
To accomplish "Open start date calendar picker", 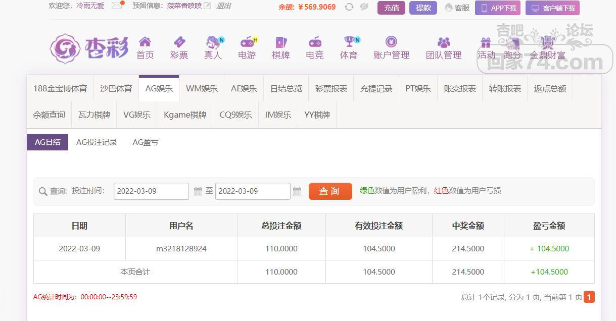I will tap(198, 191).
